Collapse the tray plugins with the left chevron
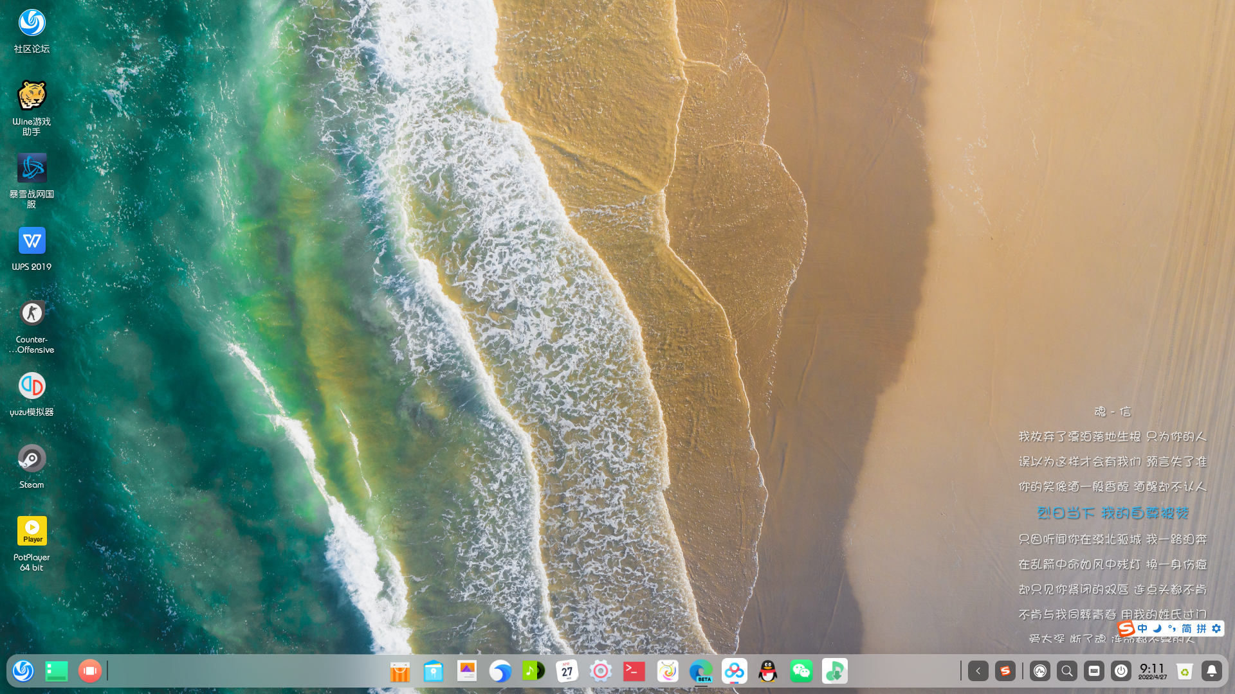The width and height of the screenshot is (1235, 694). [x=978, y=671]
